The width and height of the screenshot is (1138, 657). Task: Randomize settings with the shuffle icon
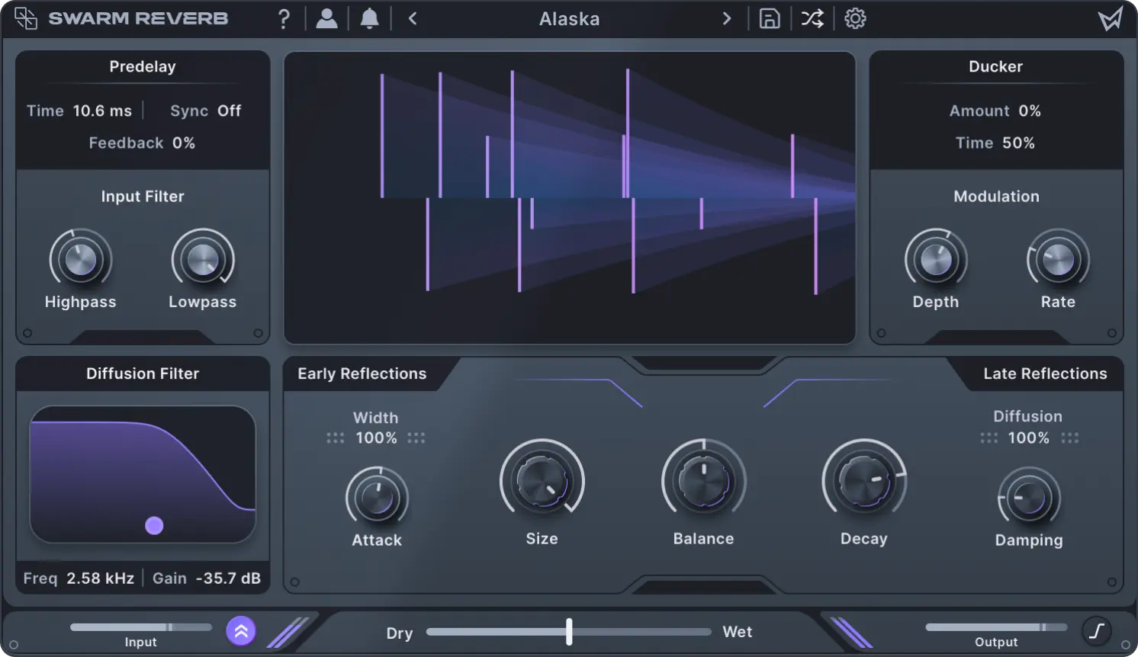coord(812,18)
